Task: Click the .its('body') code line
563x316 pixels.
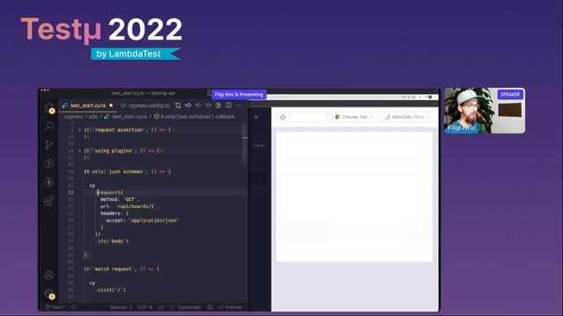Action: [x=112, y=241]
